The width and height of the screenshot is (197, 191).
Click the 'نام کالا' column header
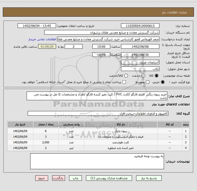point(121,124)
